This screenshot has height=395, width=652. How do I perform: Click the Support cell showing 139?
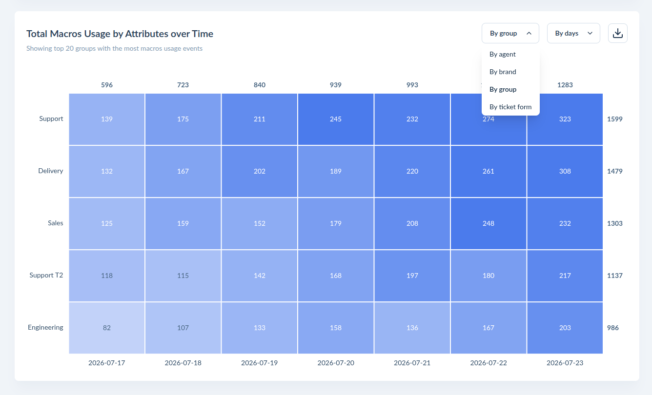coord(107,119)
